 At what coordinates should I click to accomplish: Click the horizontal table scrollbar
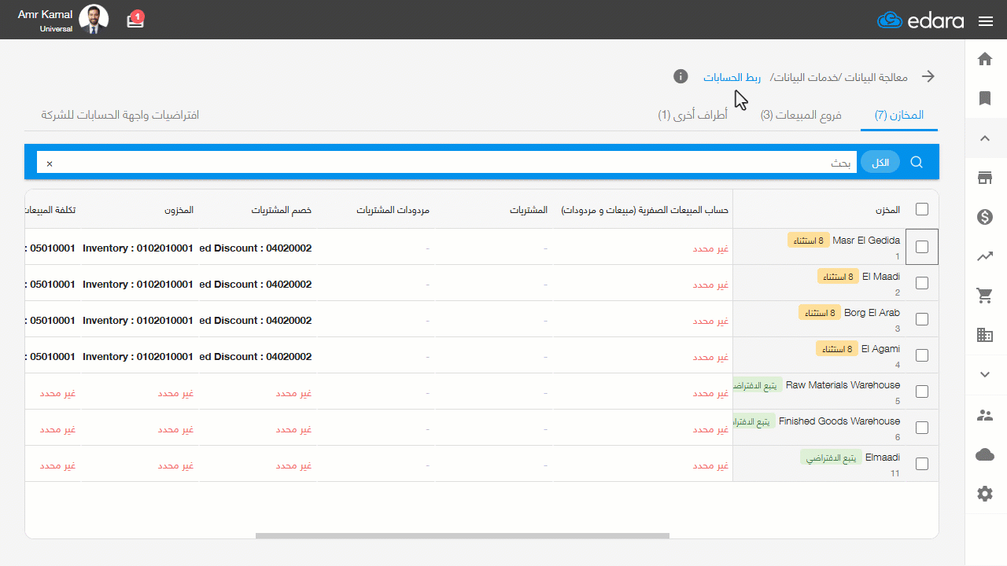(463, 536)
